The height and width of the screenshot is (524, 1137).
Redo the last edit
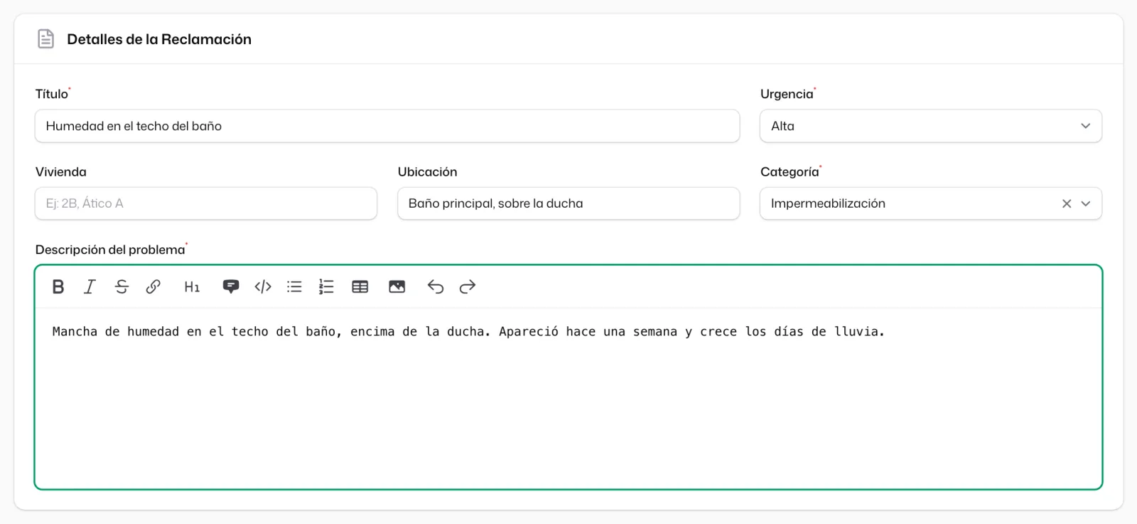click(x=467, y=287)
